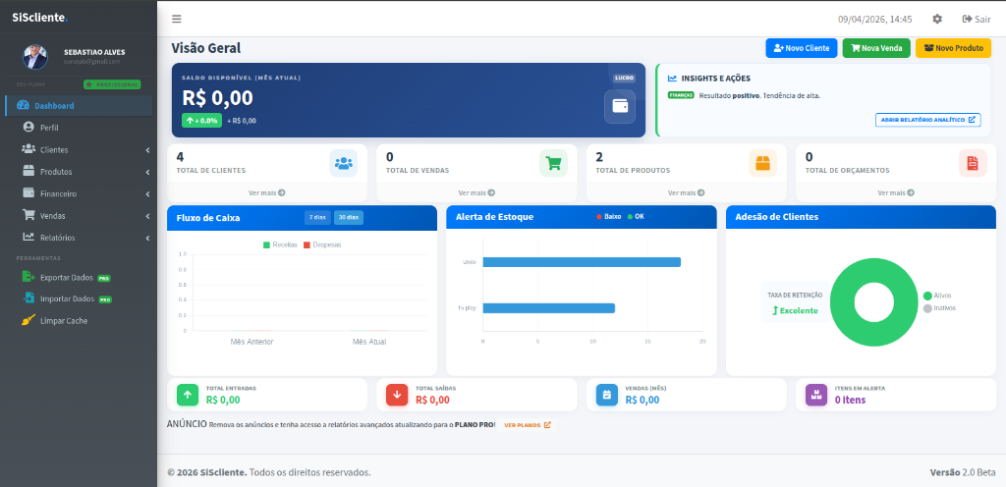Click the Itens em Alerta boxes icon

tap(816, 395)
